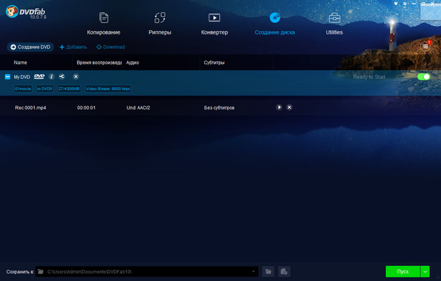Click the Создание DVD mode switcher
Viewport: 441px width, 281px height.
[30, 47]
